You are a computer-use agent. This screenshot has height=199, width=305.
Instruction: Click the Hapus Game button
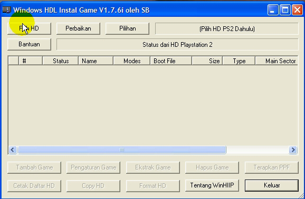pos(212,167)
